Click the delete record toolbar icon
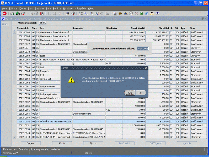 pyautogui.click(x=23, y=13)
